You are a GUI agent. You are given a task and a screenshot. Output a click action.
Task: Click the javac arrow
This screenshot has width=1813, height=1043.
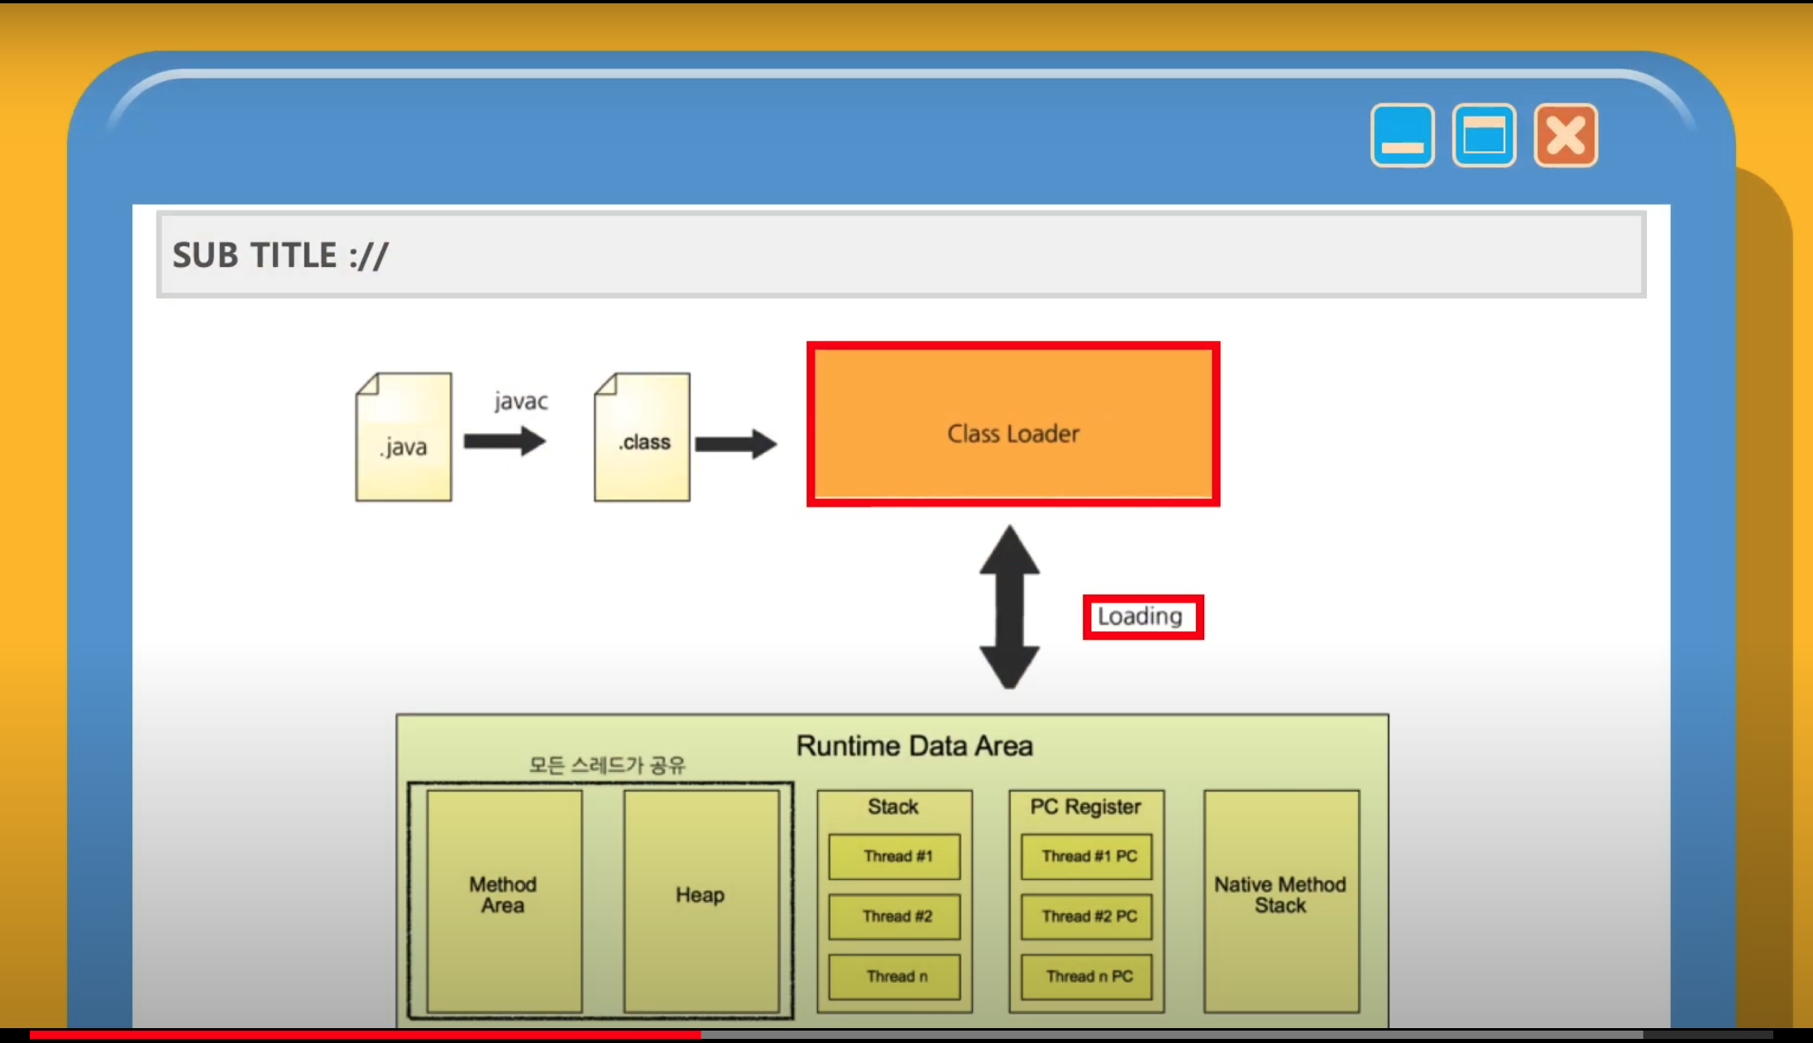coord(505,441)
